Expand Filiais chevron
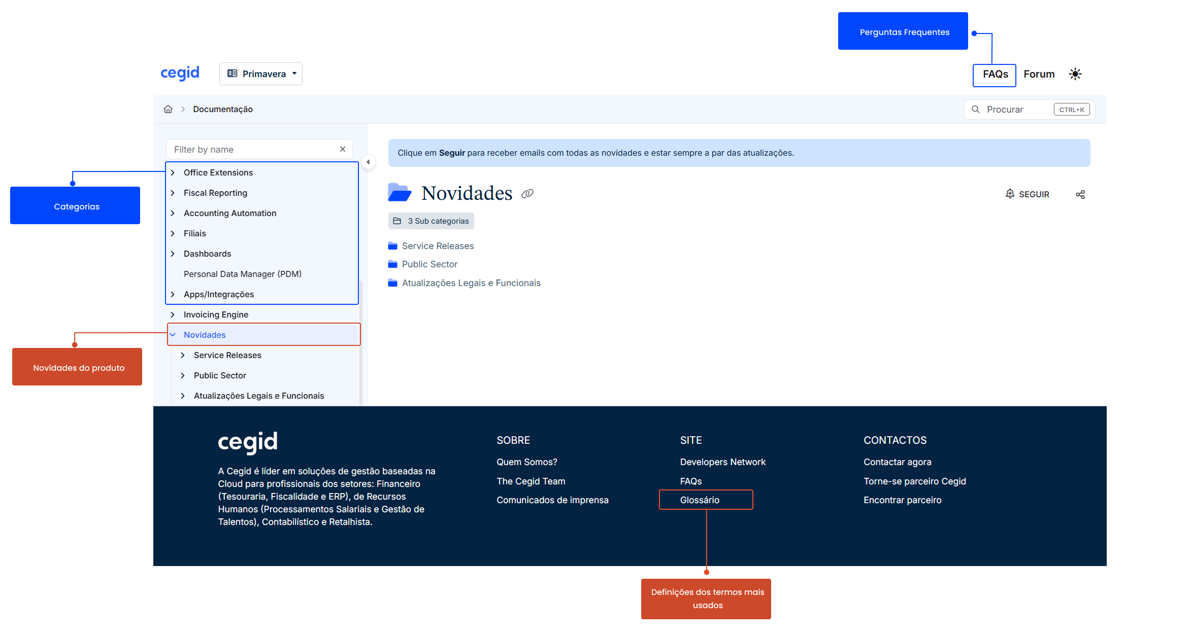This screenshot has width=1191, height=634. click(173, 233)
